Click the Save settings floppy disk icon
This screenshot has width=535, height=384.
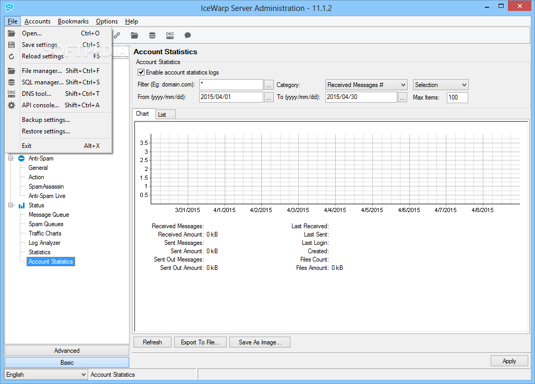point(11,45)
